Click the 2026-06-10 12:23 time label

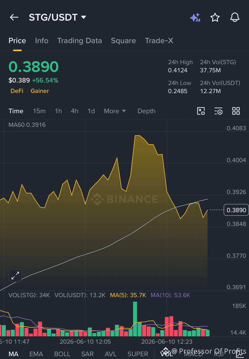pos(167,342)
